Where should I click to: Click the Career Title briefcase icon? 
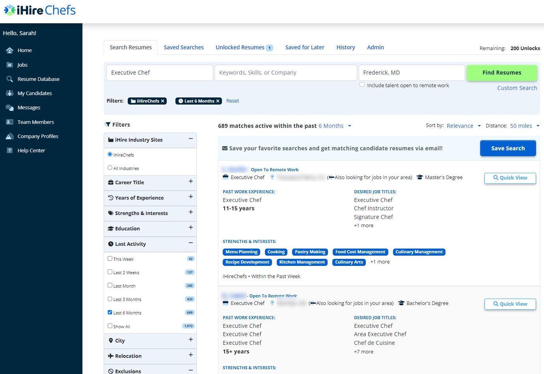click(111, 182)
